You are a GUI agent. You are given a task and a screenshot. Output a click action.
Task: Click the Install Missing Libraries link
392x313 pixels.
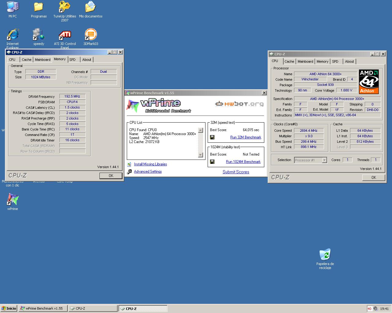pyautogui.click(x=150, y=164)
